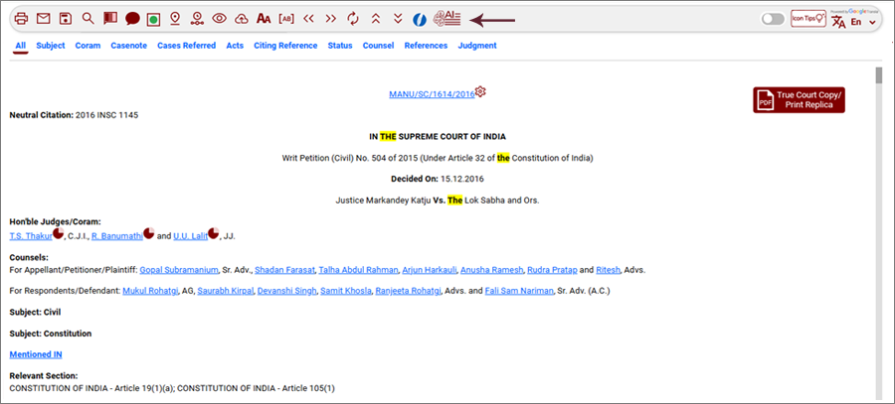Screen dimensions: 895x404
Task: Click the bracketed [AB] icon
Action: (286, 19)
